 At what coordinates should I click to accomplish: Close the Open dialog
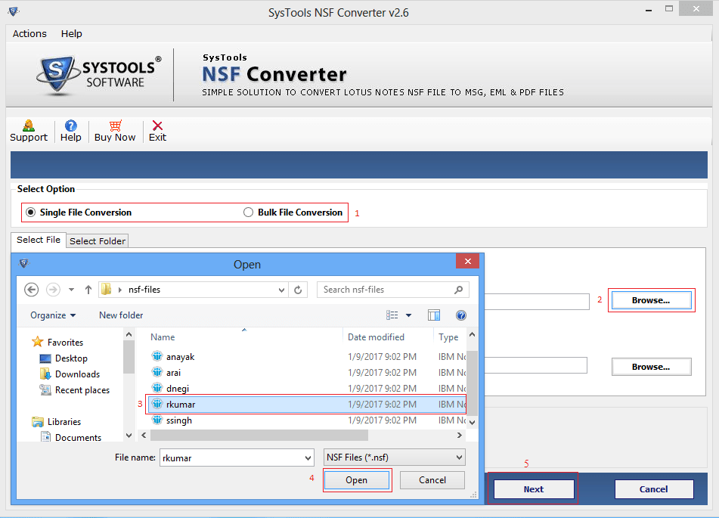pos(468,261)
